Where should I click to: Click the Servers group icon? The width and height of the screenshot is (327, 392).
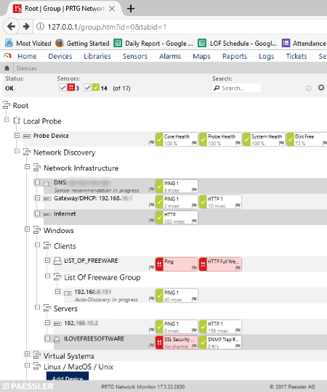47,308
